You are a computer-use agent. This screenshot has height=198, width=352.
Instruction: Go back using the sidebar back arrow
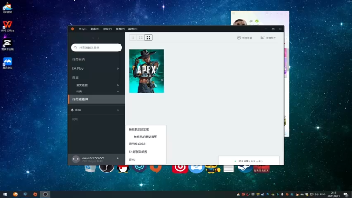tap(93, 38)
